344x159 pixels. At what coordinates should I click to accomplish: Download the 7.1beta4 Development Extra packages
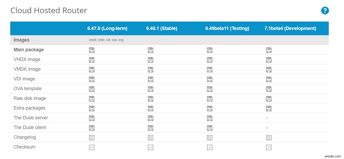click(269, 109)
